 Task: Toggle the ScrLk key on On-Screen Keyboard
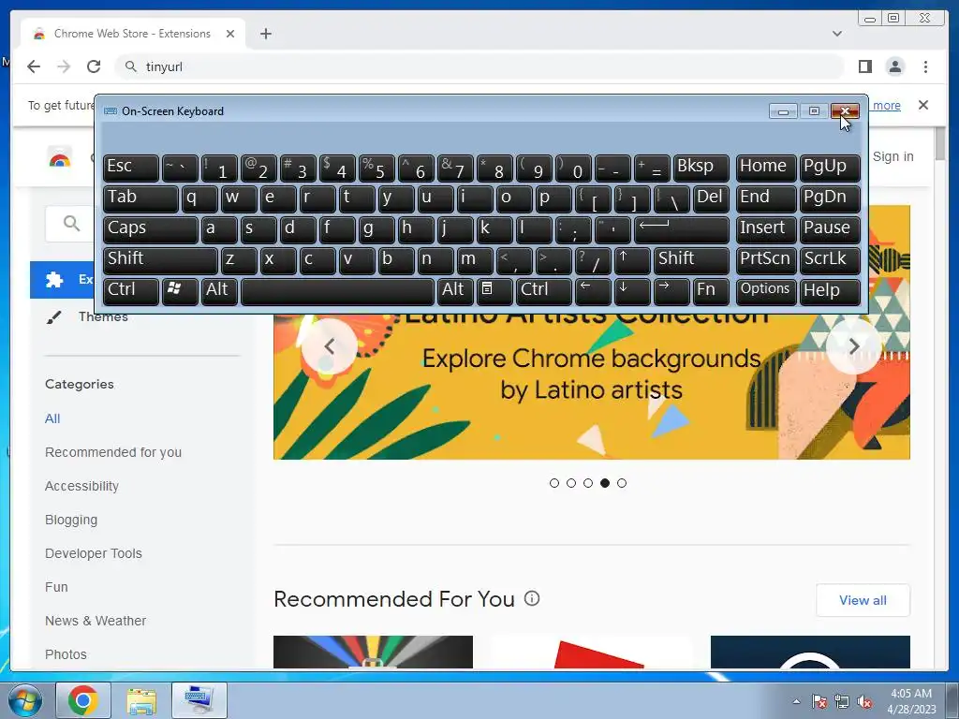click(x=830, y=260)
